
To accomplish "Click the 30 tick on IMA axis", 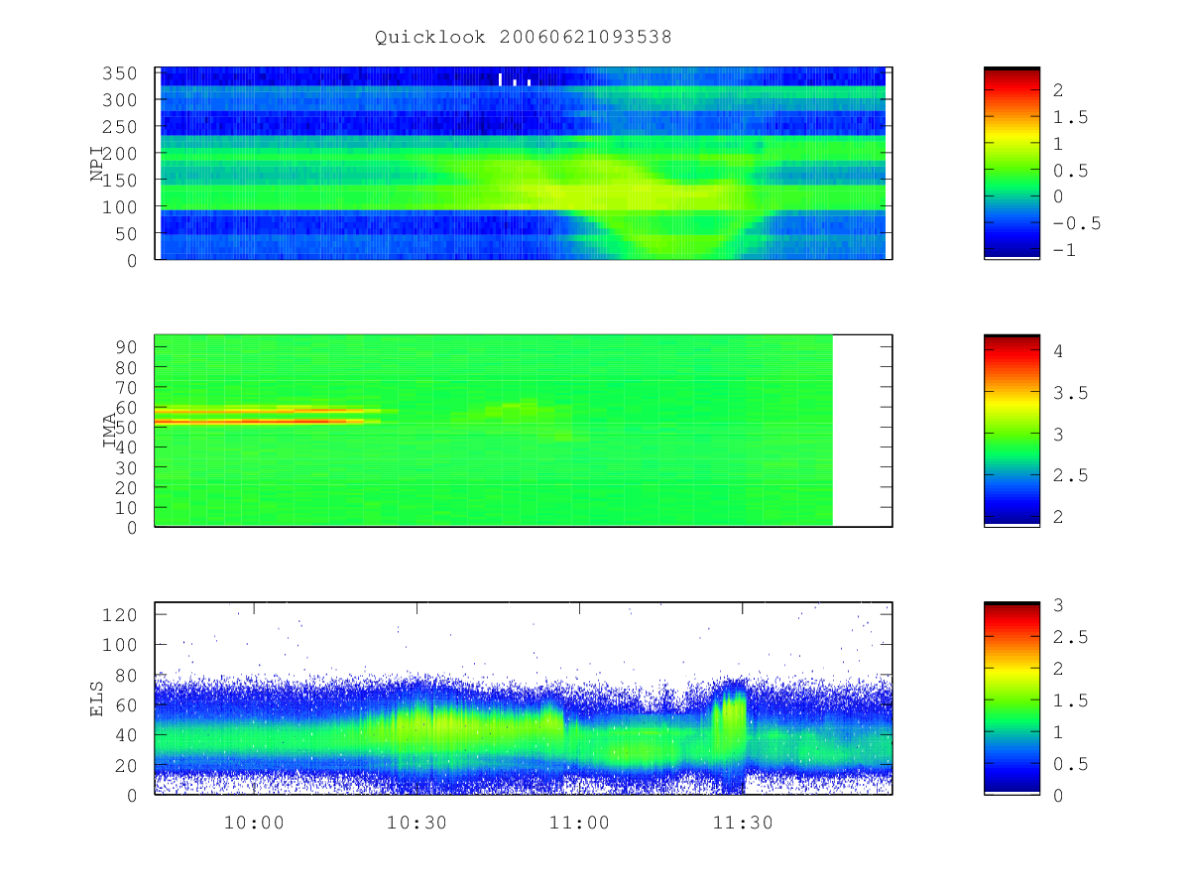I will click(x=127, y=467).
